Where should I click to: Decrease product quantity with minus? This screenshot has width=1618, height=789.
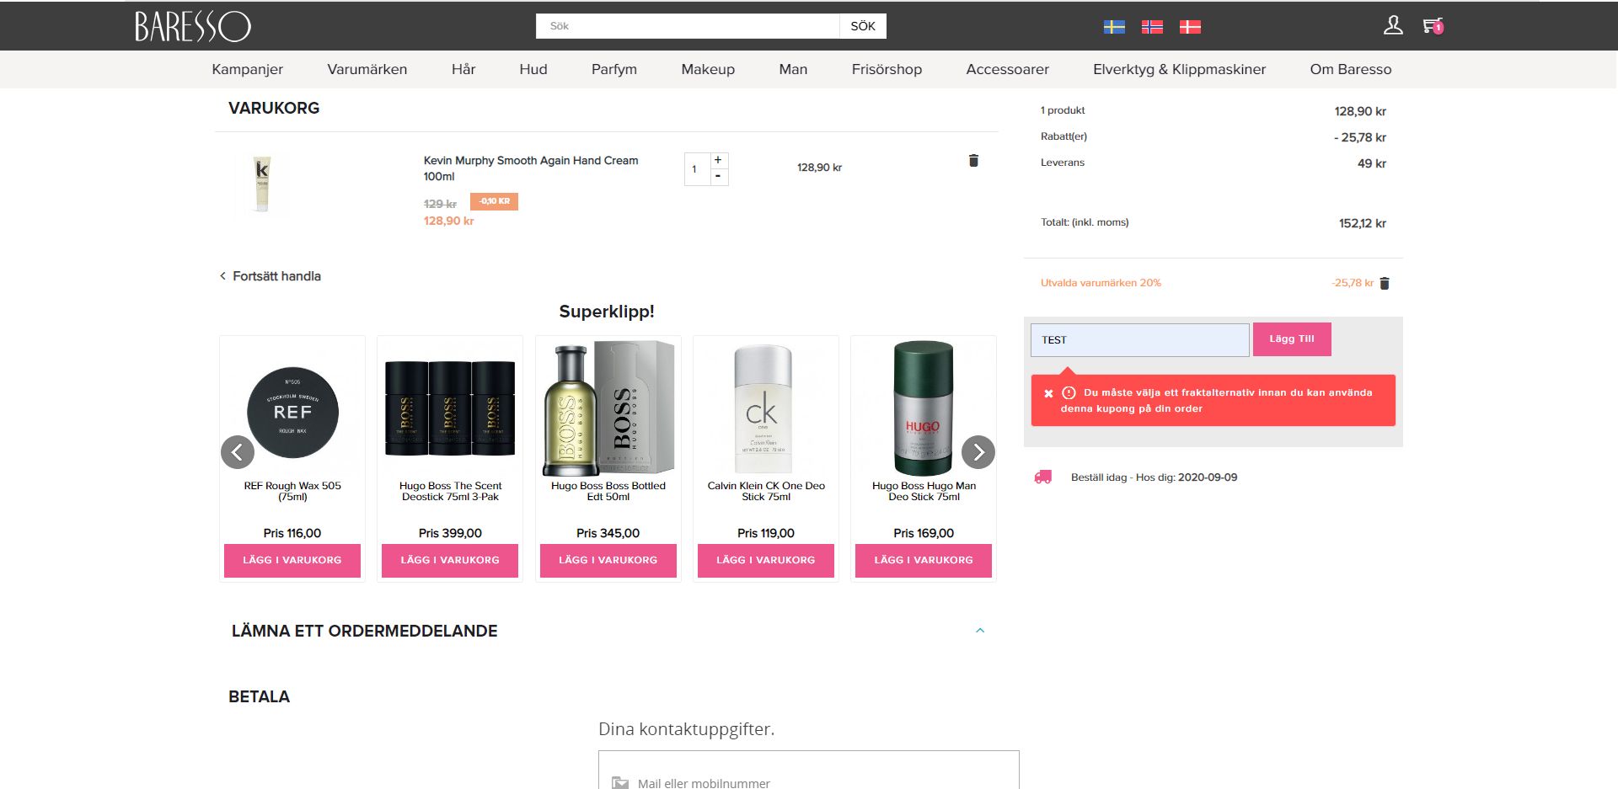click(x=718, y=177)
